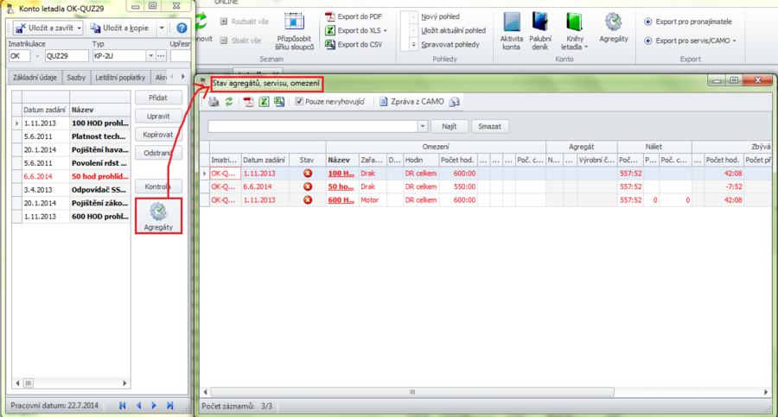Screen dimensions: 778x417
Task: Open the Export do XLS dropdown arrow
Action: coord(385,30)
